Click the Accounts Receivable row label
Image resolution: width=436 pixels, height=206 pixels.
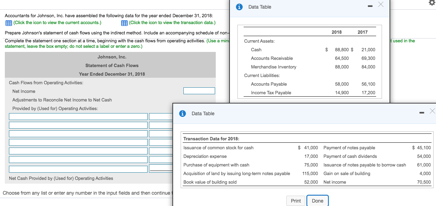pos(272,58)
